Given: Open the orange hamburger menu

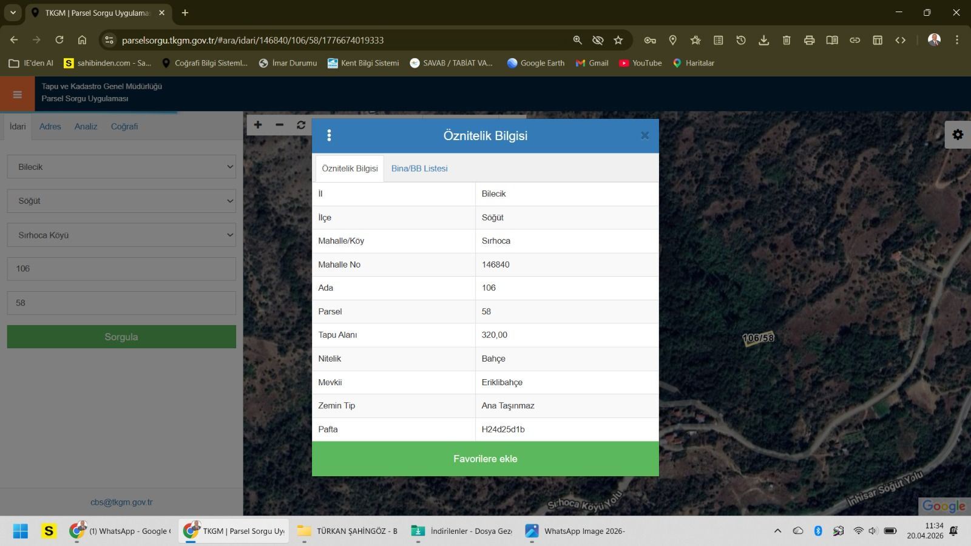Looking at the screenshot, I should (x=17, y=94).
